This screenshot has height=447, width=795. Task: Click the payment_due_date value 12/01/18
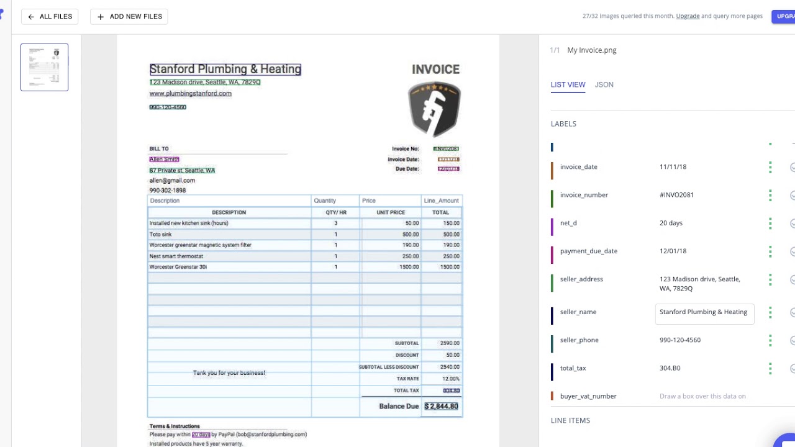(x=673, y=251)
